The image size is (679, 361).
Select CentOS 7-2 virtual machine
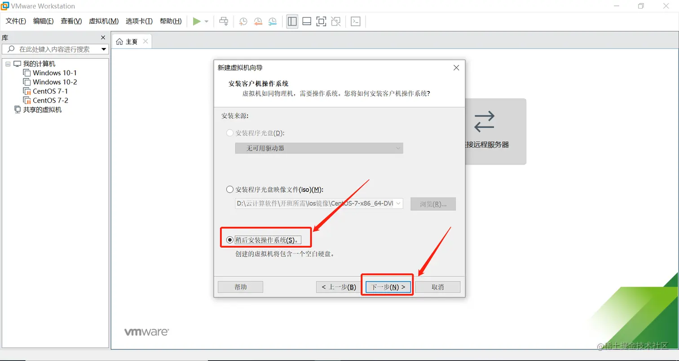coord(50,100)
